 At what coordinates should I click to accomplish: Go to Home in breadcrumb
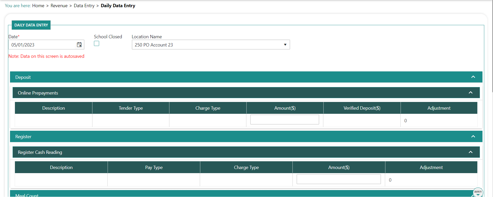[x=38, y=6]
